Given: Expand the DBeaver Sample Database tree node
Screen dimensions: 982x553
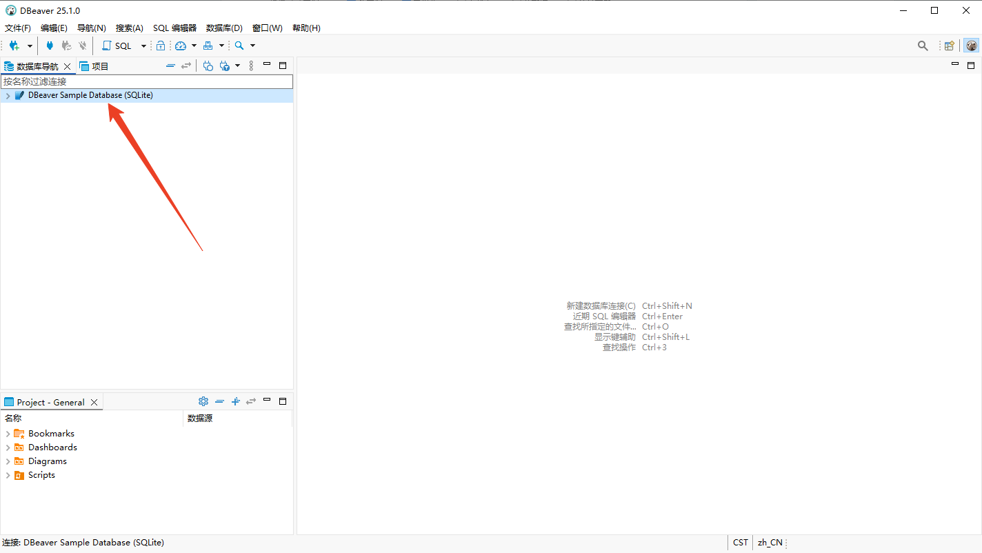Looking at the screenshot, I should tap(8, 96).
